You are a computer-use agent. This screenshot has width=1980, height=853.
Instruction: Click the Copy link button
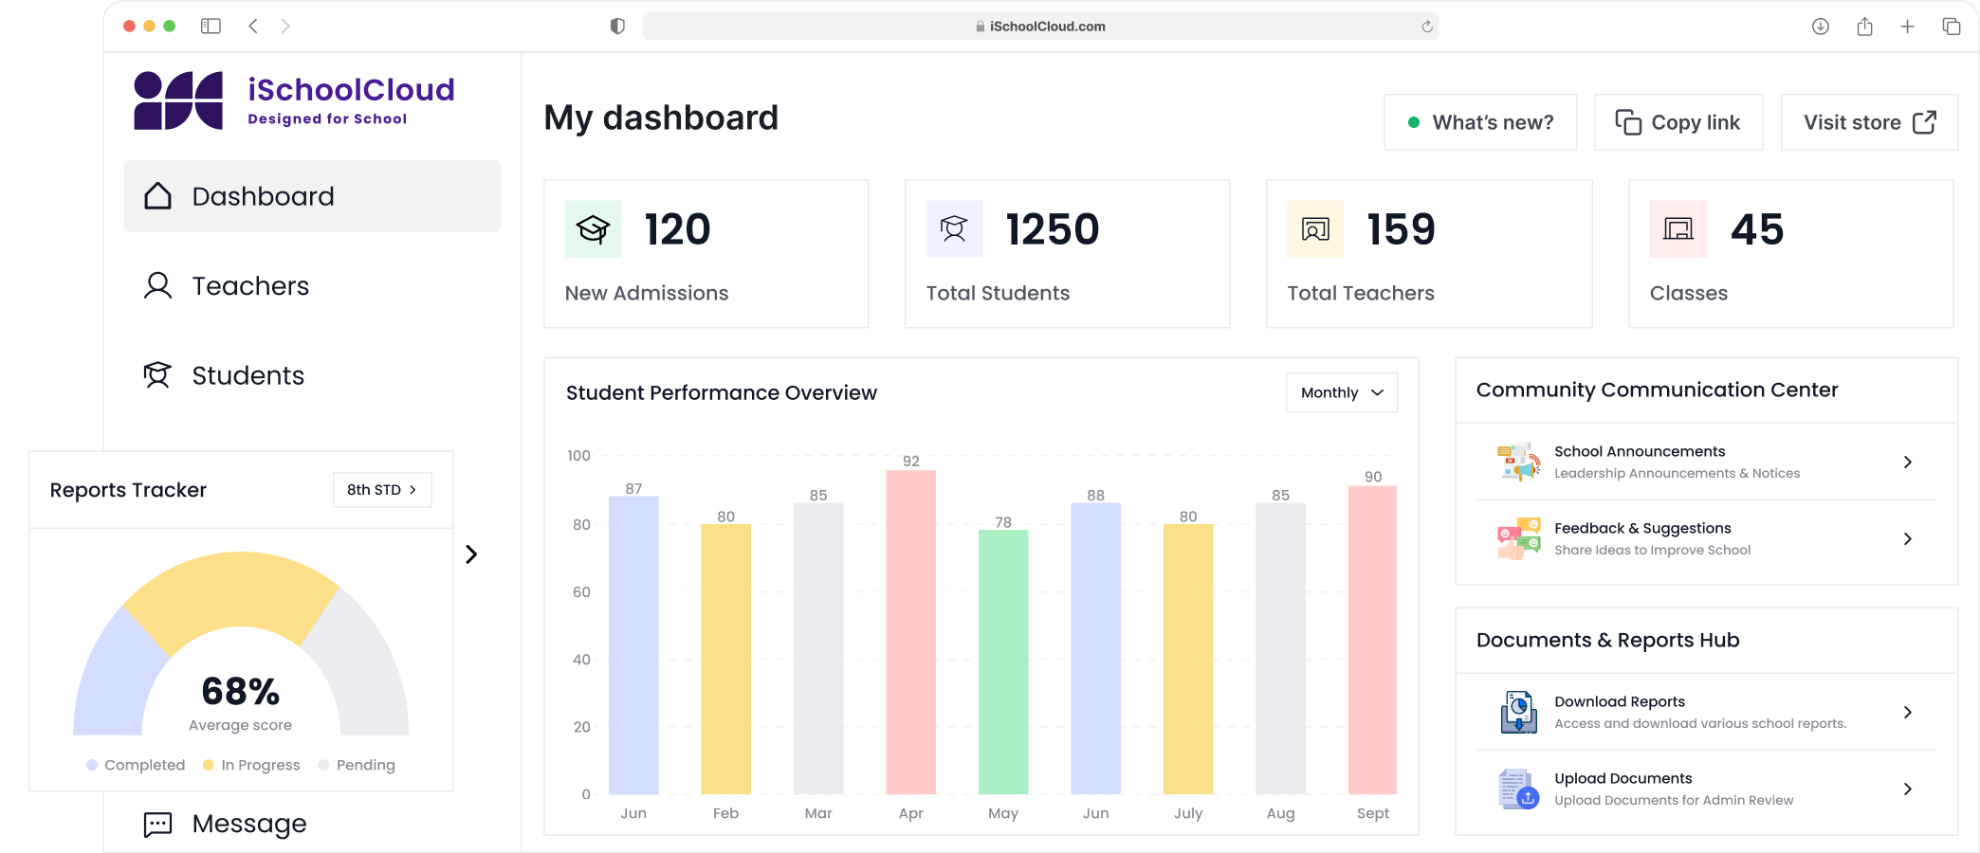[1678, 122]
